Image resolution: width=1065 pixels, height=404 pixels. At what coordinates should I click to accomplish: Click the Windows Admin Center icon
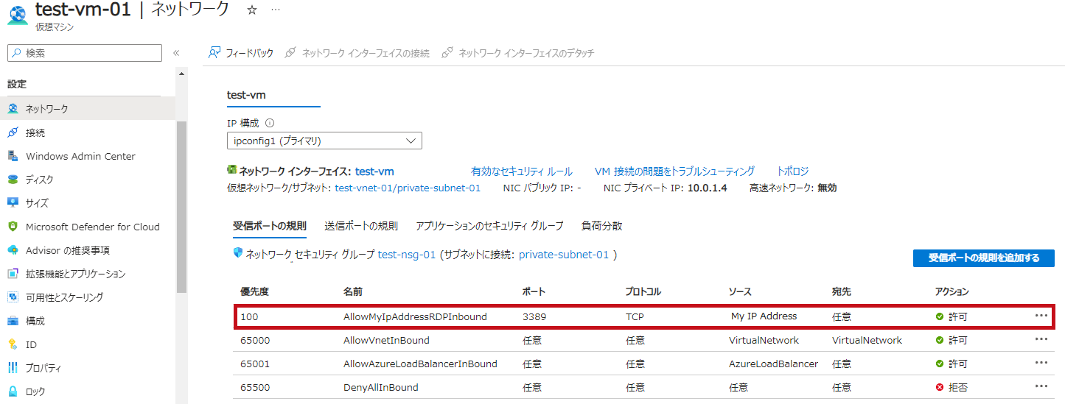pyautogui.click(x=13, y=156)
